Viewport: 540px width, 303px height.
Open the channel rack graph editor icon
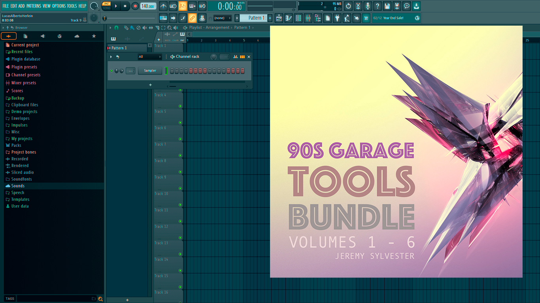(x=236, y=57)
